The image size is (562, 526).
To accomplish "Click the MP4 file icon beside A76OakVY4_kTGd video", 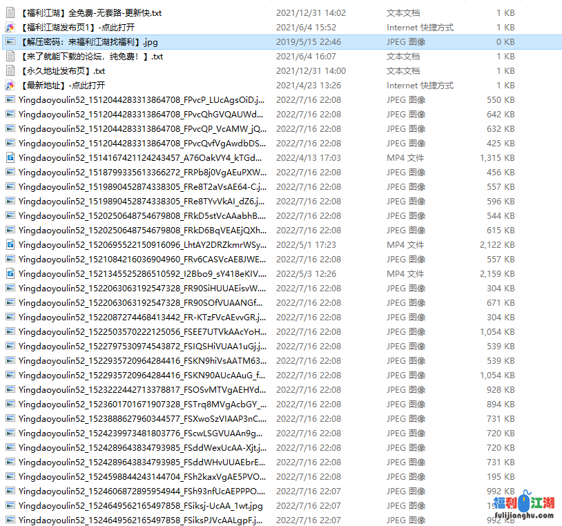I will [9, 157].
